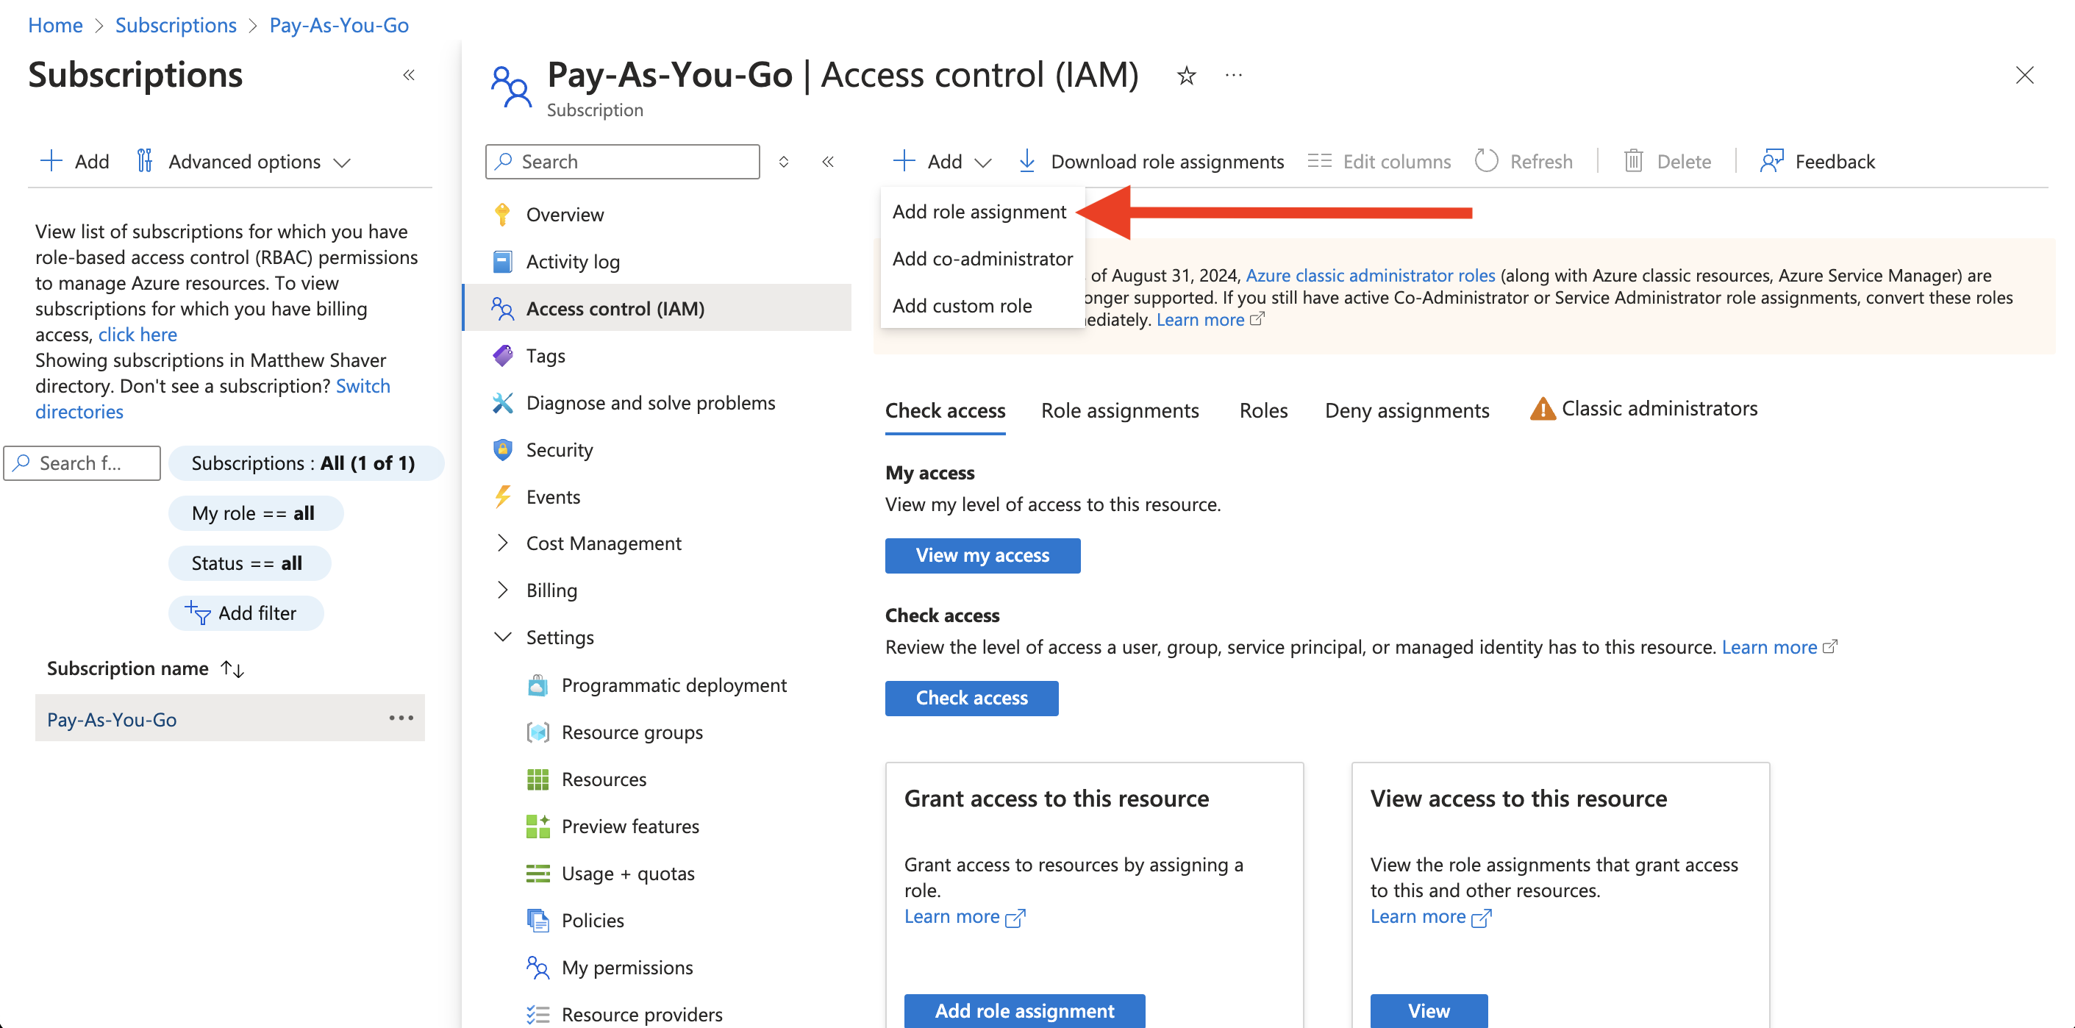Viewport: 2075px width, 1028px height.
Task: Star the Pay-As-You-Go page as favorite
Action: (x=1186, y=75)
